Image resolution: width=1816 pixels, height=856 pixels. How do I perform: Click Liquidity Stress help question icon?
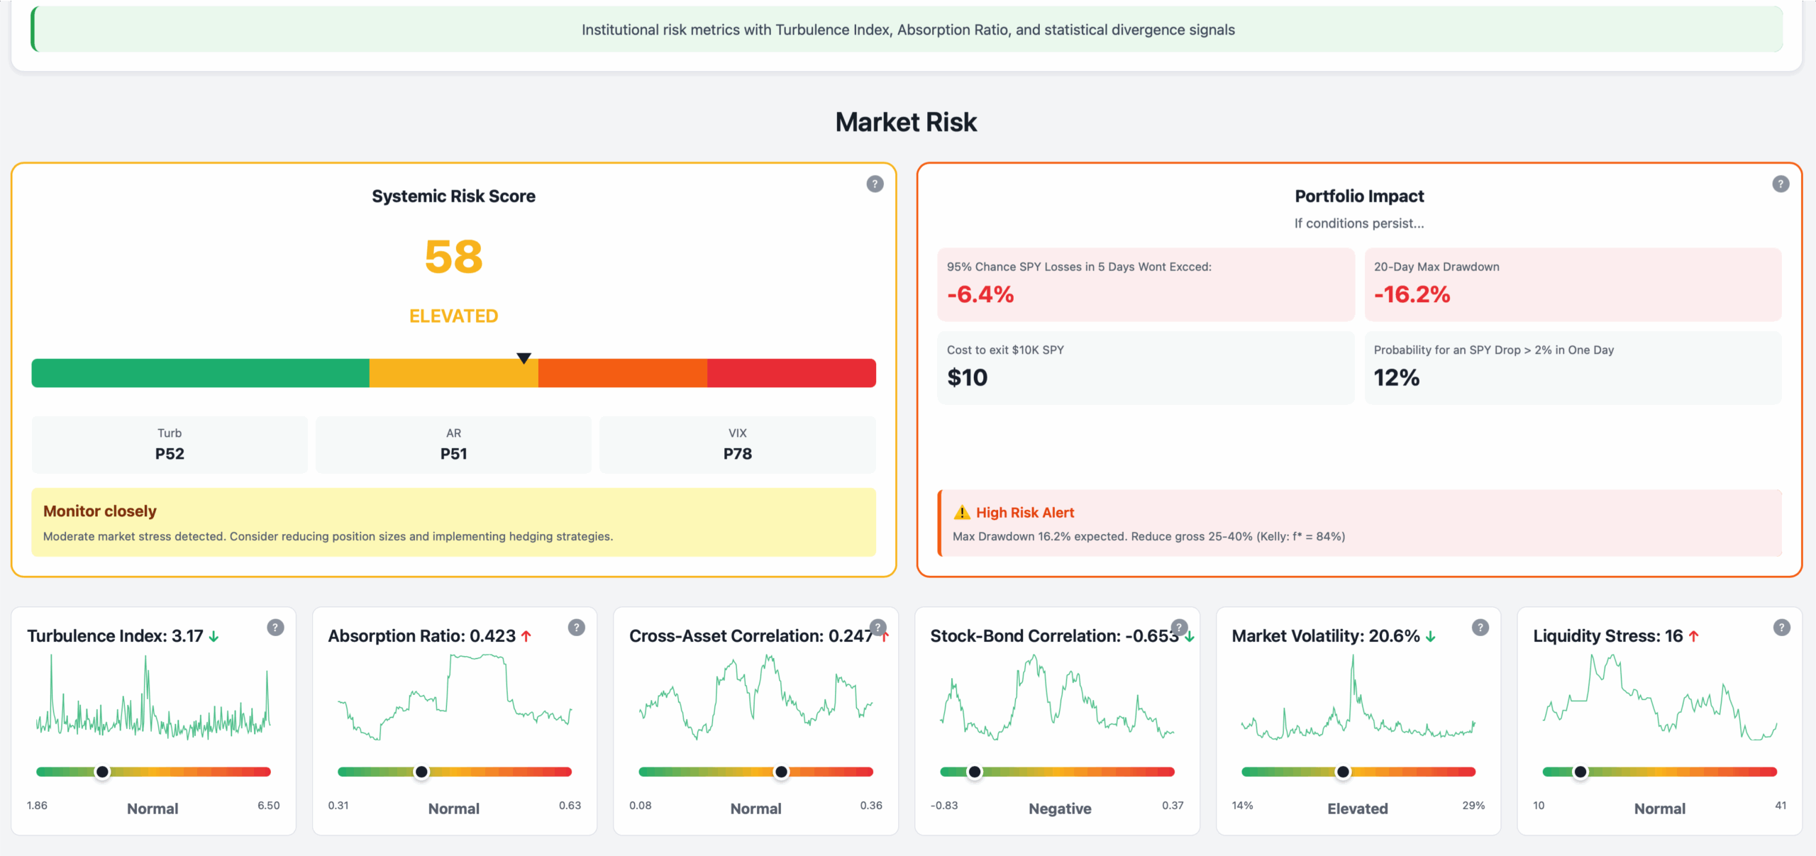click(1781, 628)
